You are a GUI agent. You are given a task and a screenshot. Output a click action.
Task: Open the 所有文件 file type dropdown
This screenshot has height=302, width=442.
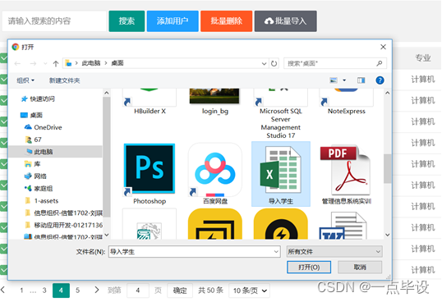334,252
